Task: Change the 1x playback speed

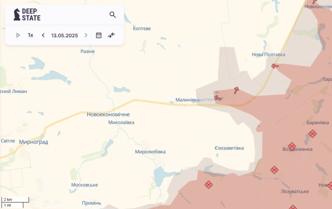Action: 31,35
